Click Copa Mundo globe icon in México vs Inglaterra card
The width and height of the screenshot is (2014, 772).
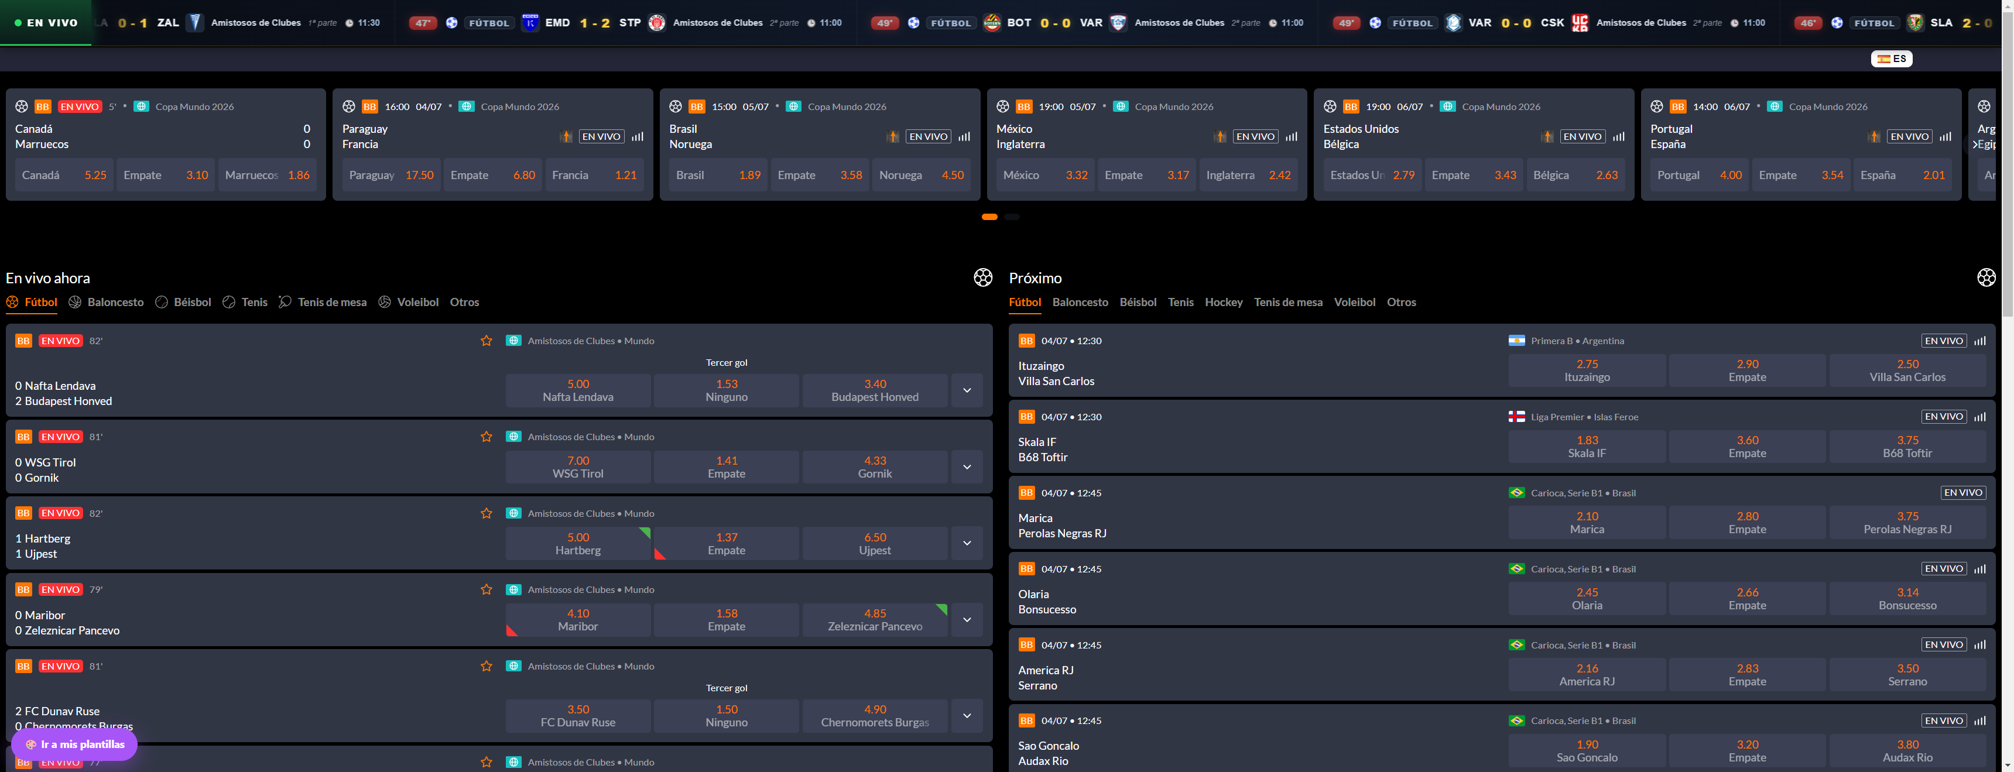point(1121,107)
